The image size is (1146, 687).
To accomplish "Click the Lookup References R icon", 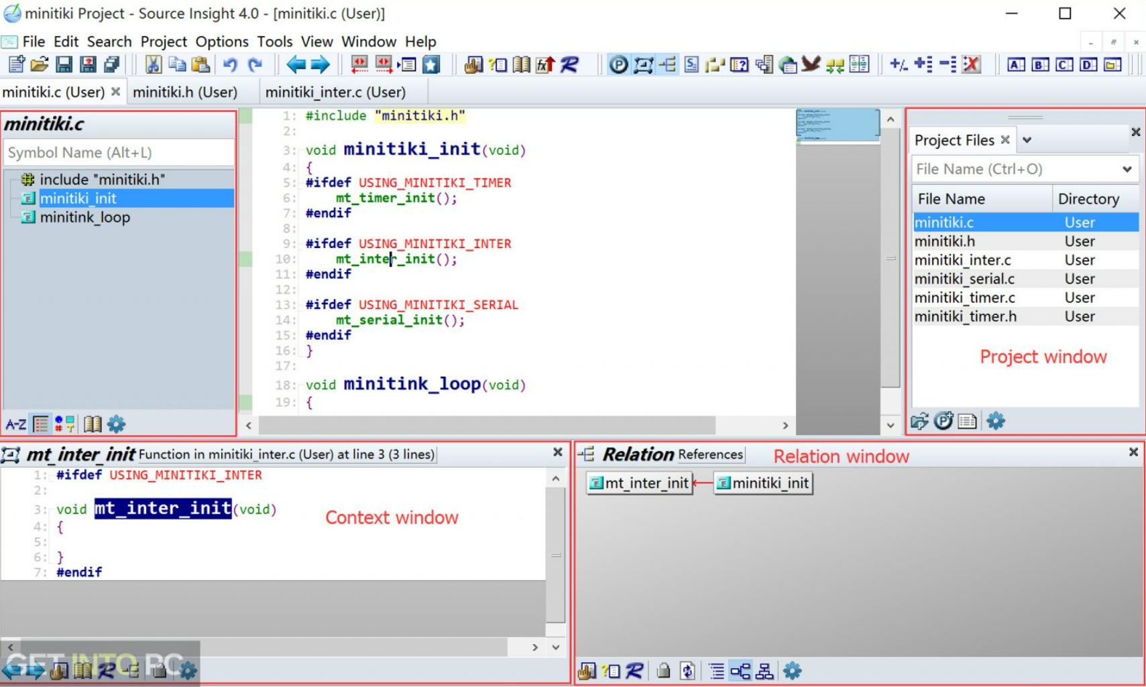I will (569, 64).
